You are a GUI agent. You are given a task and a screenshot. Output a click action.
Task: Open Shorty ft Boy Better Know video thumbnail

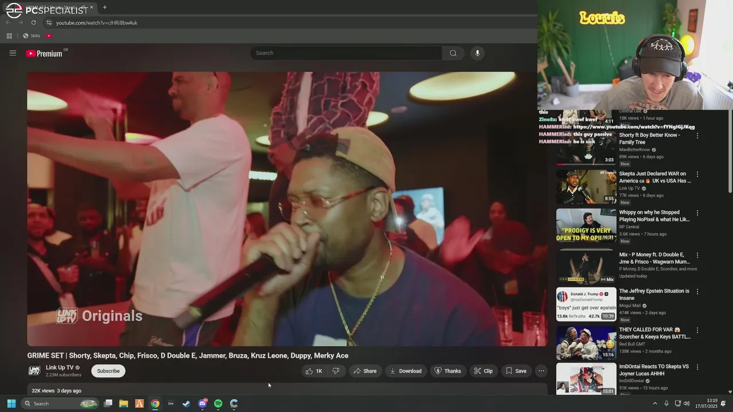(x=586, y=148)
